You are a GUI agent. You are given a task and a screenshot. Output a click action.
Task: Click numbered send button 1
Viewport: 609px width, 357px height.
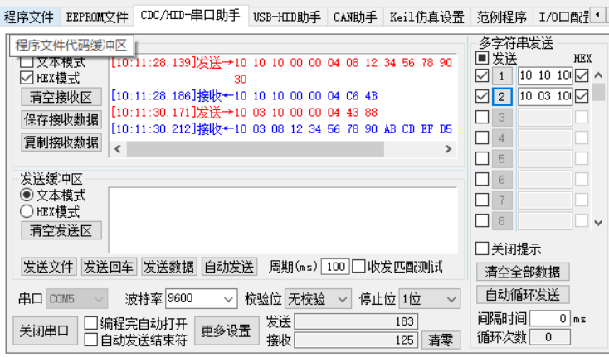(501, 76)
